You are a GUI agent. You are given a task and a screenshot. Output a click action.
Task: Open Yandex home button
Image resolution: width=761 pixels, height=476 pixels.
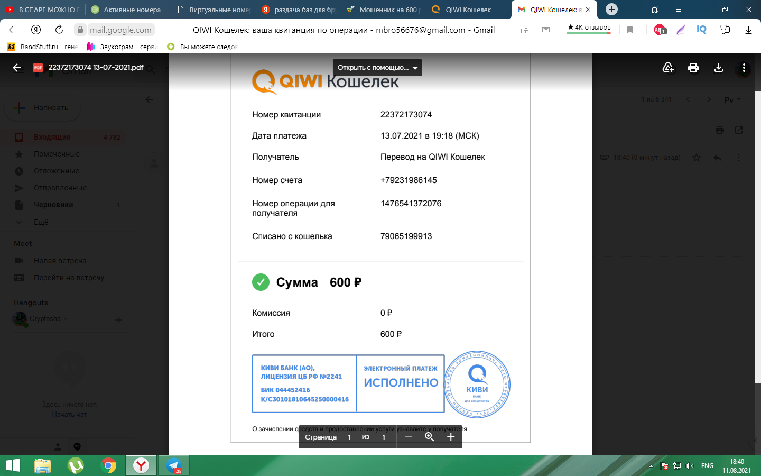[x=36, y=30]
